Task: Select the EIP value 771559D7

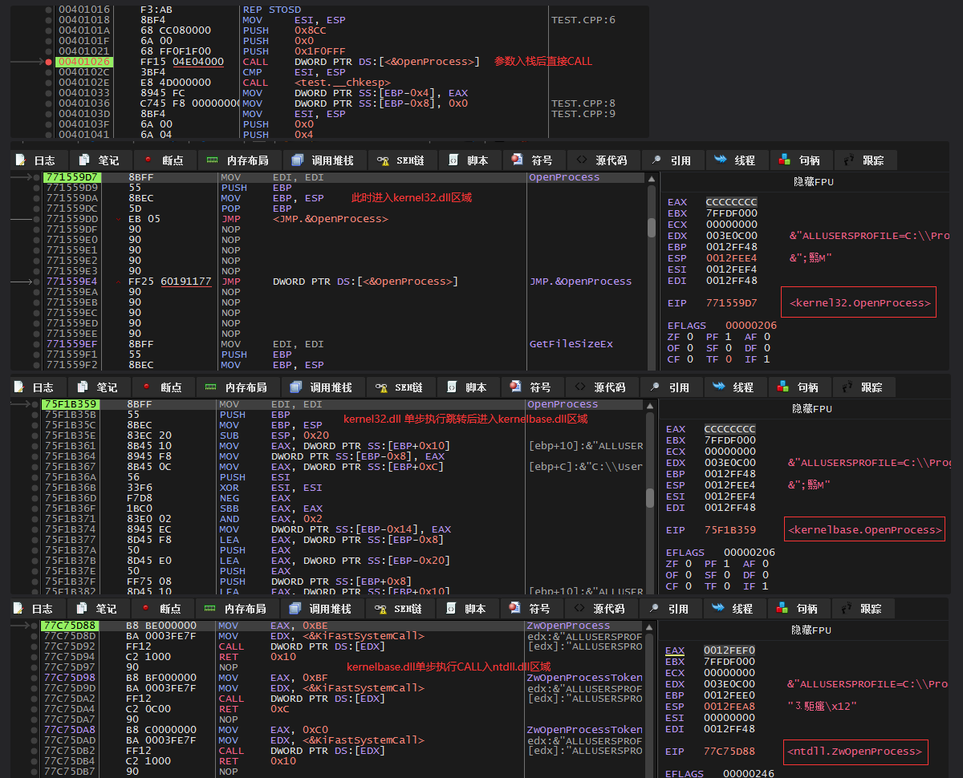Action: [731, 303]
